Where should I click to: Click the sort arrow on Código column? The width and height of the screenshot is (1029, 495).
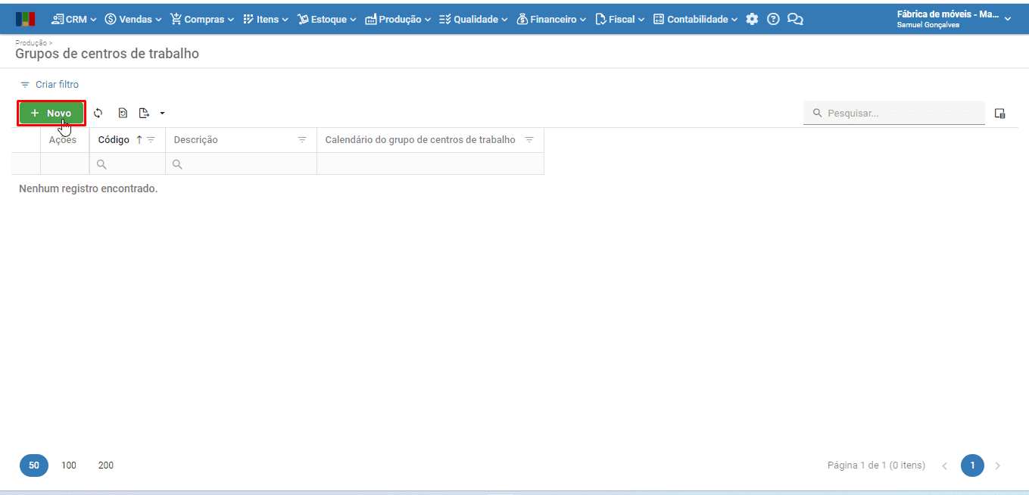point(139,140)
